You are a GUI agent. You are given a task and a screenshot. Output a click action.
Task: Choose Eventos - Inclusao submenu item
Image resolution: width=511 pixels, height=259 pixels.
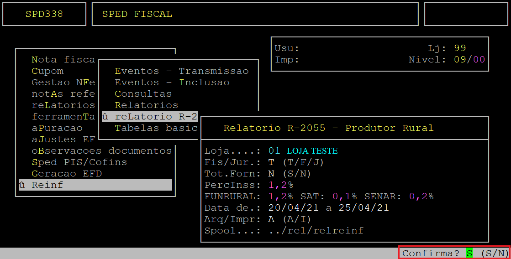point(172,83)
